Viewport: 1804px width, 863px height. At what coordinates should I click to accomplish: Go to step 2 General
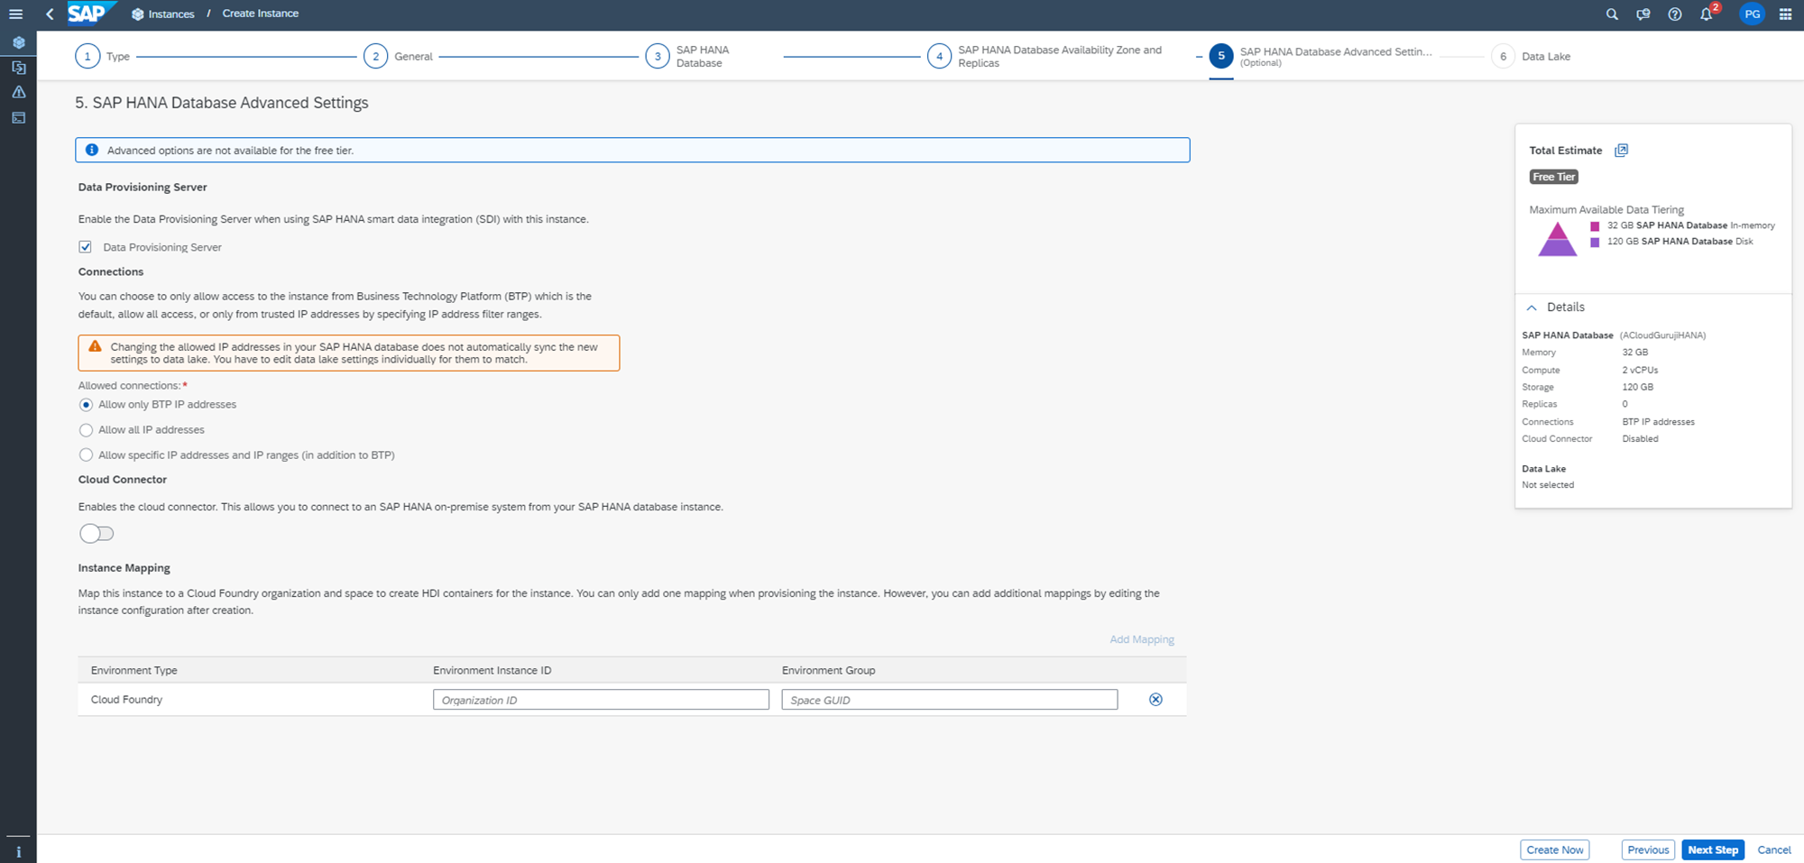[x=376, y=57]
